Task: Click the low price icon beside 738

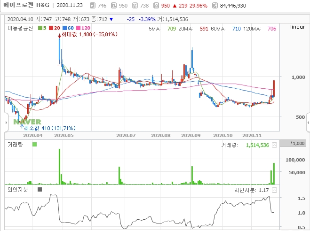Action: coord(135,6)
